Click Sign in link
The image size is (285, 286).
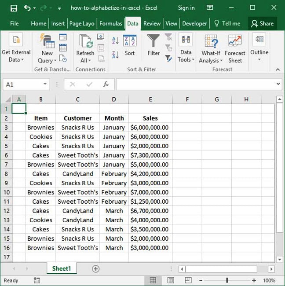186,8
